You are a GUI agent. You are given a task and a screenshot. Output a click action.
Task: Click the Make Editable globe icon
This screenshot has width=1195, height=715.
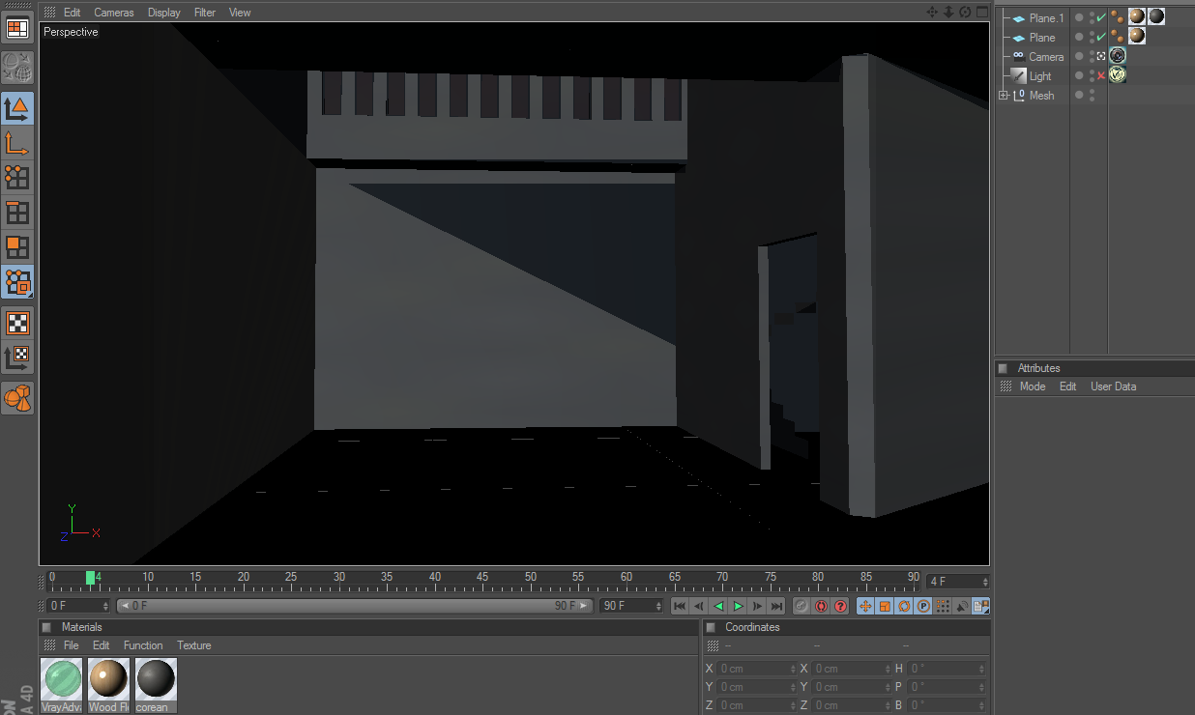click(x=17, y=67)
